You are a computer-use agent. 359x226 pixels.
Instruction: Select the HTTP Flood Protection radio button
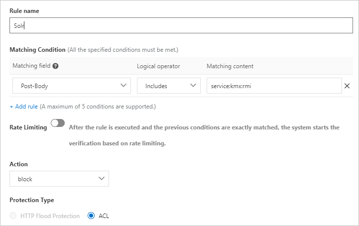tap(13, 216)
